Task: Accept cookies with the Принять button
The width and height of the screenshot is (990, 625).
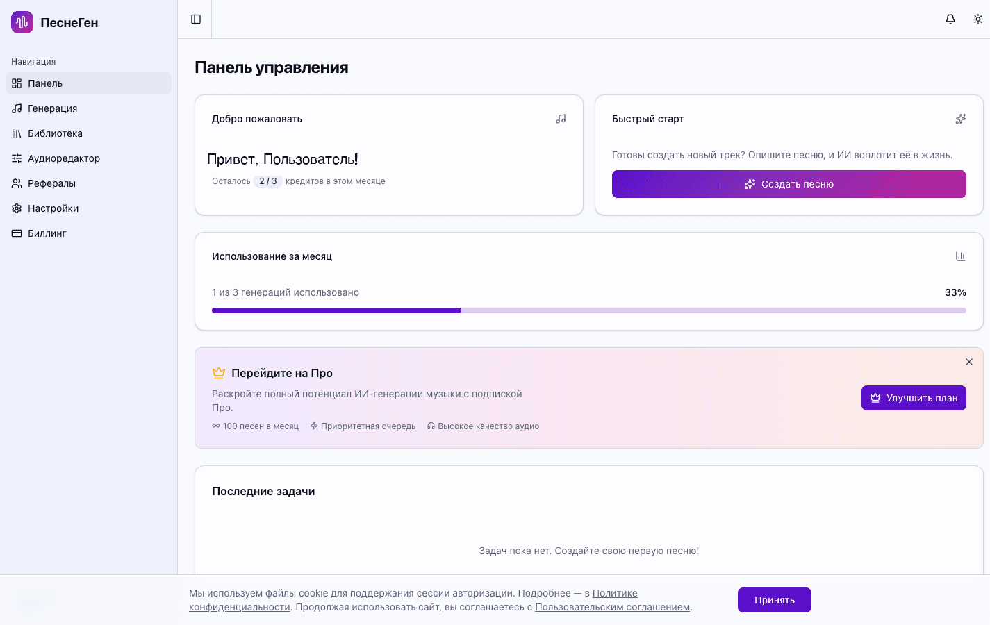Action: click(x=774, y=600)
